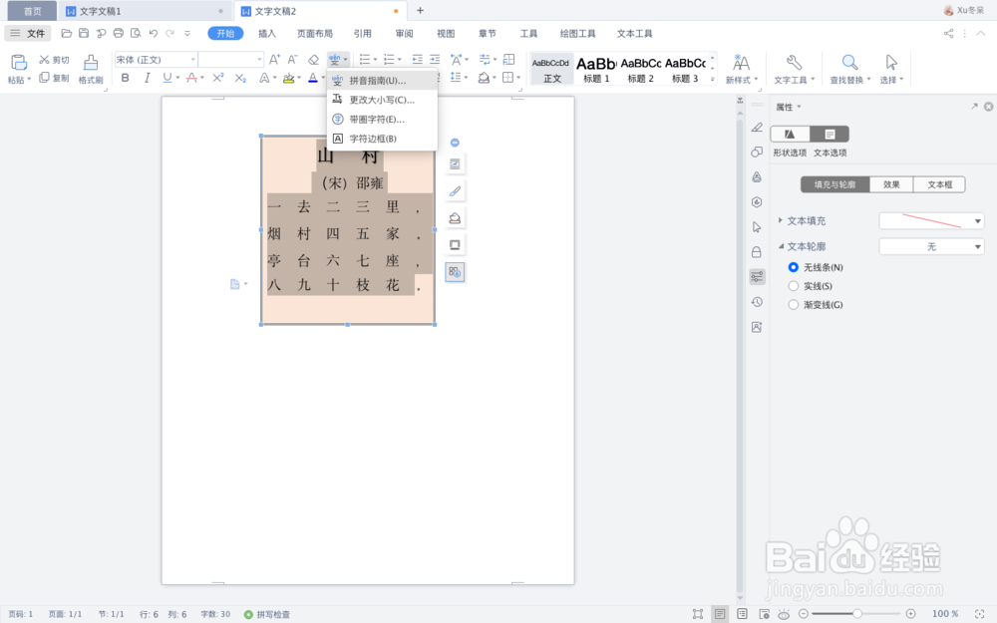Toggle bold formatting
Image resolution: width=997 pixels, height=623 pixels.
[x=126, y=78]
